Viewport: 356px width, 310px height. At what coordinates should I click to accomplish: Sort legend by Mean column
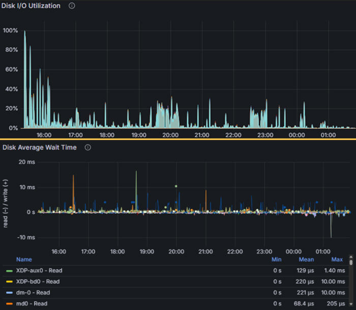tap(306, 260)
